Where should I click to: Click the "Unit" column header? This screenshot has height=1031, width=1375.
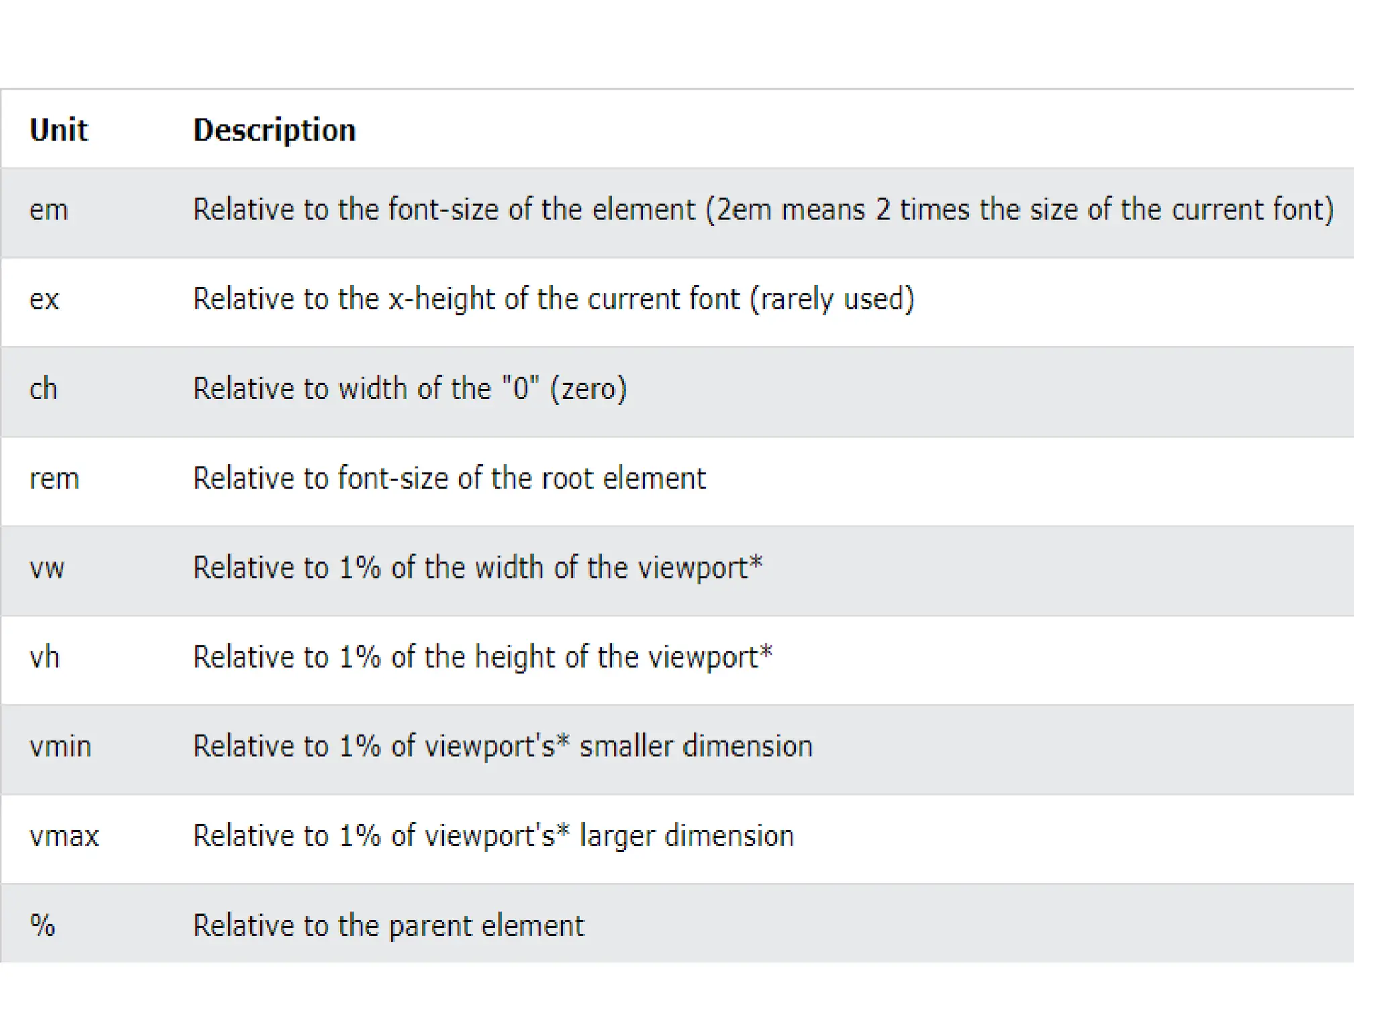click(58, 130)
